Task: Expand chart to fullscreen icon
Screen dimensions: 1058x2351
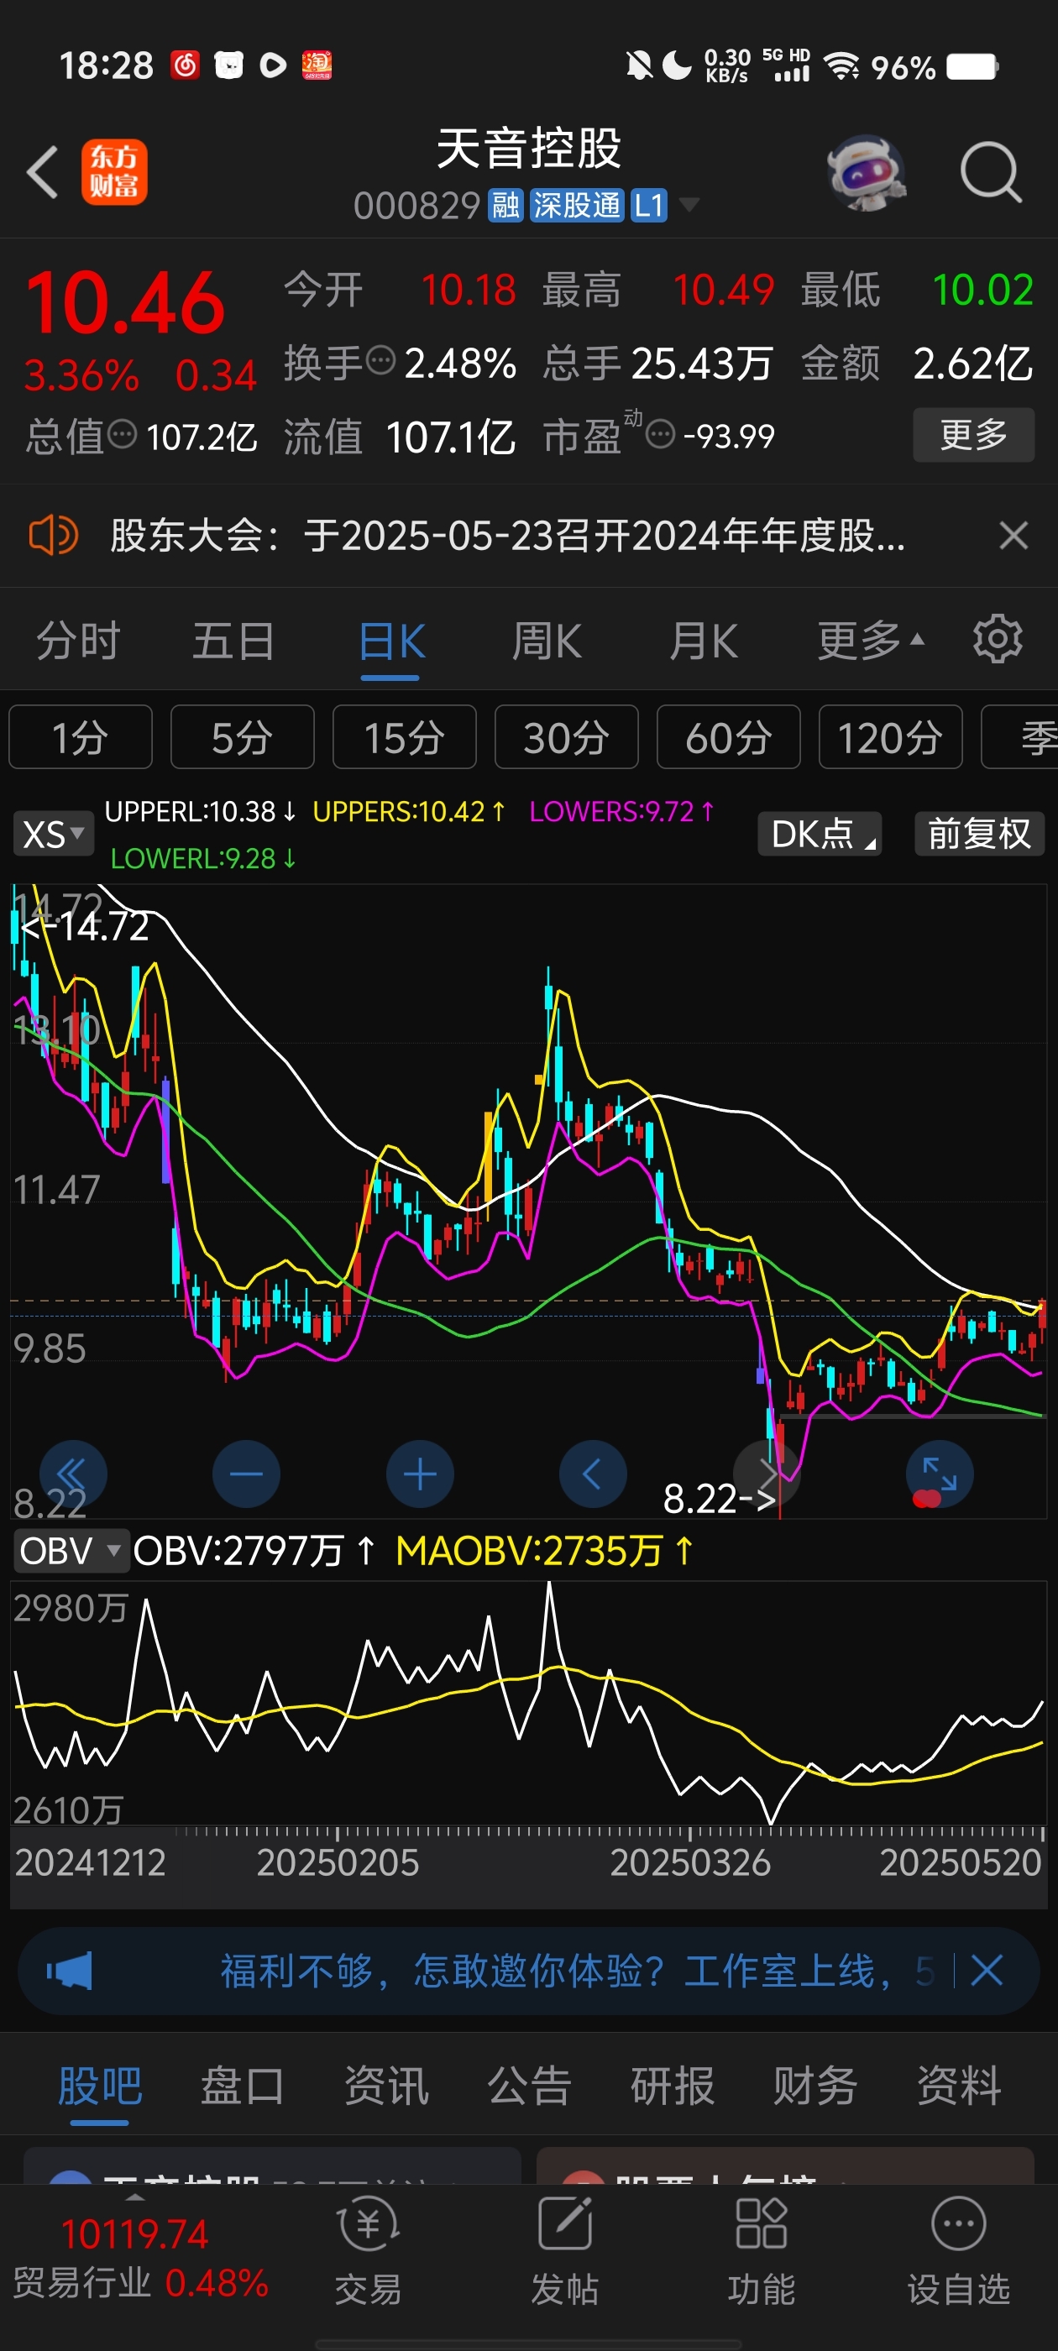Action: 940,1474
